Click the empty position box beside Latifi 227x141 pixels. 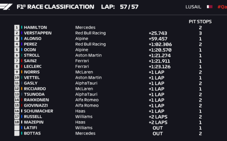17,128
